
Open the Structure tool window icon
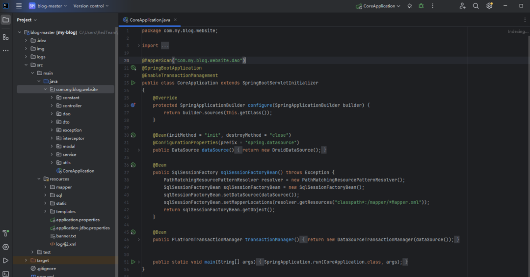click(6, 37)
